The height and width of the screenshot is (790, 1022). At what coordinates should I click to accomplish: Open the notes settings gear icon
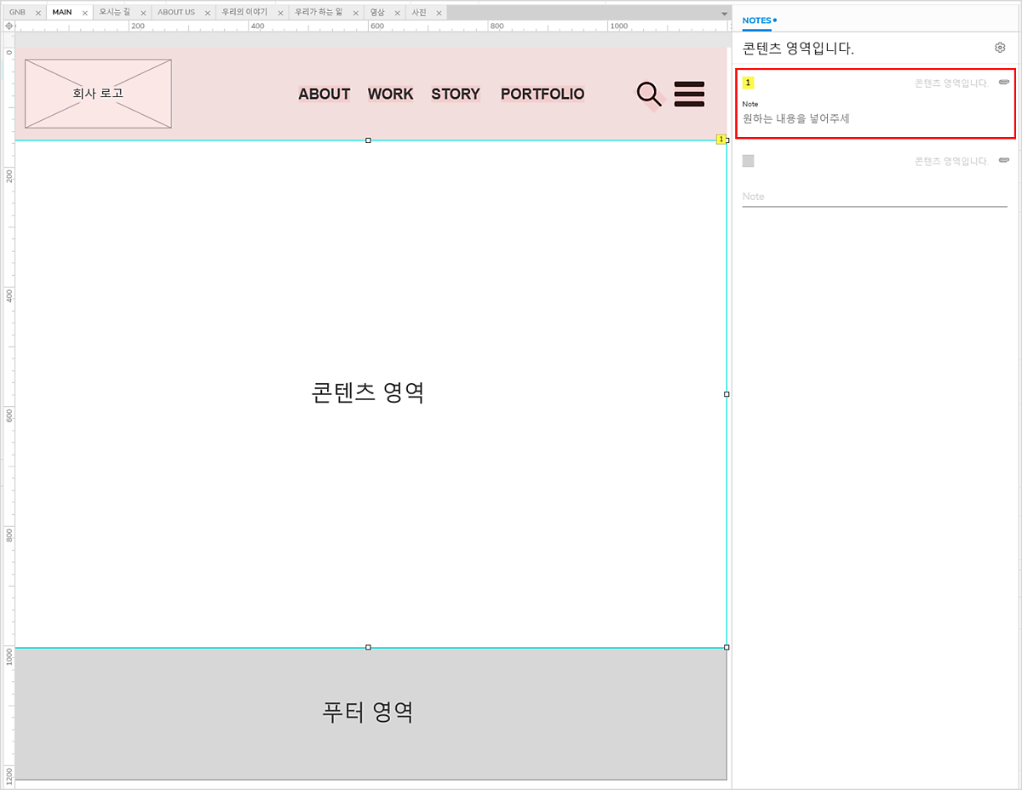point(1000,48)
